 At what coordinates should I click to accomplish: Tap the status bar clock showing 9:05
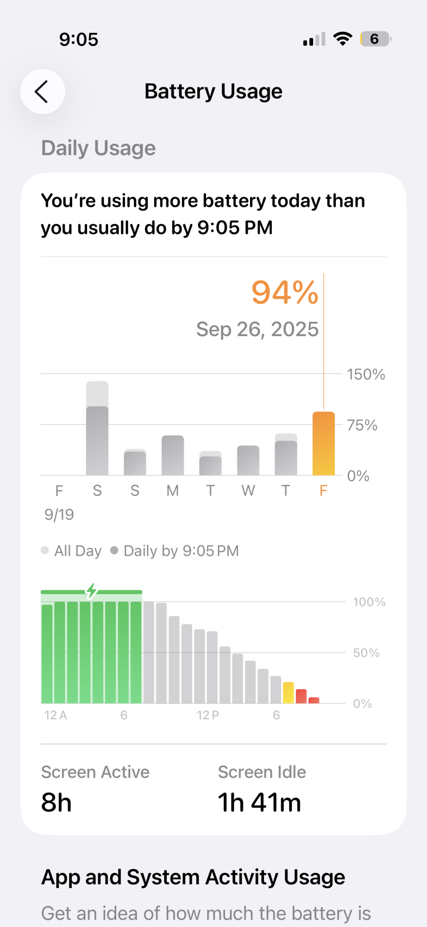[x=79, y=39]
